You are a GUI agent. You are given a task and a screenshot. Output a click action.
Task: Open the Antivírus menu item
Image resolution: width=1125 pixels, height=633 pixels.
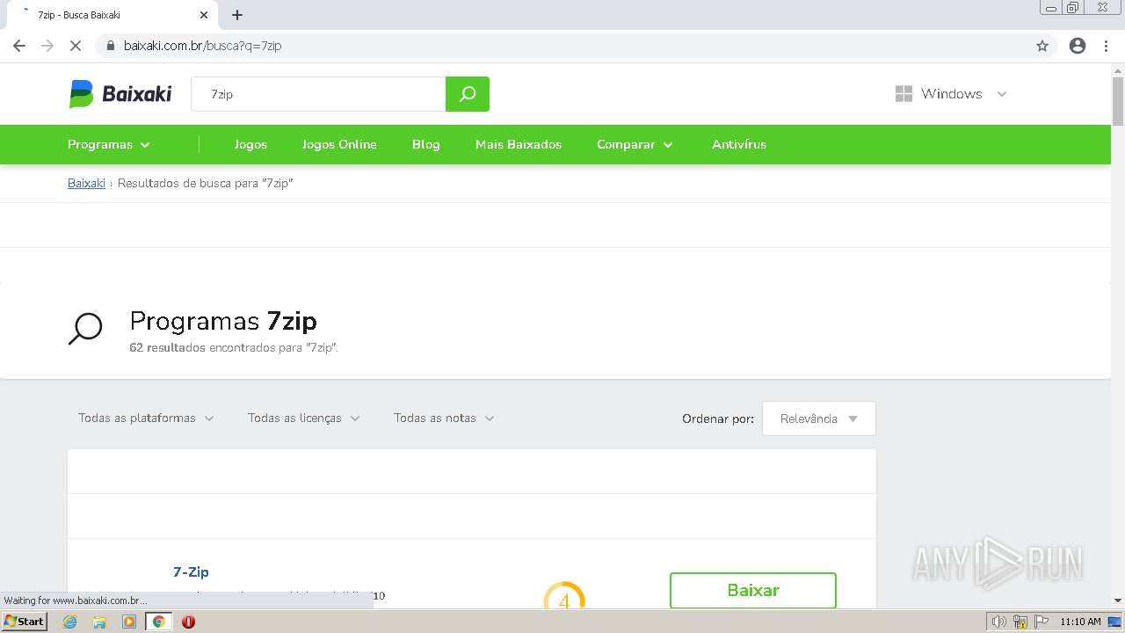point(739,144)
